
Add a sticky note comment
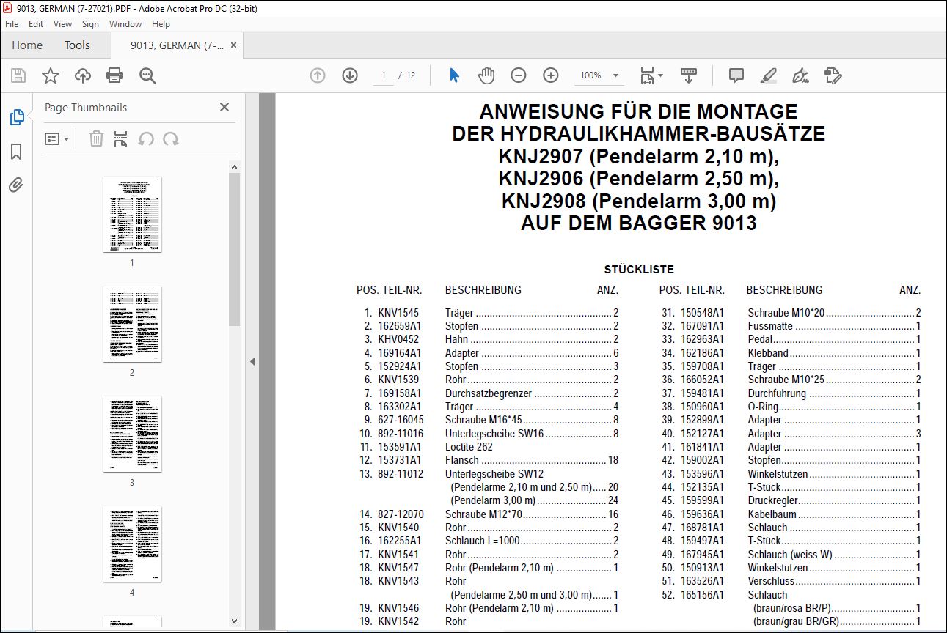tap(736, 75)
